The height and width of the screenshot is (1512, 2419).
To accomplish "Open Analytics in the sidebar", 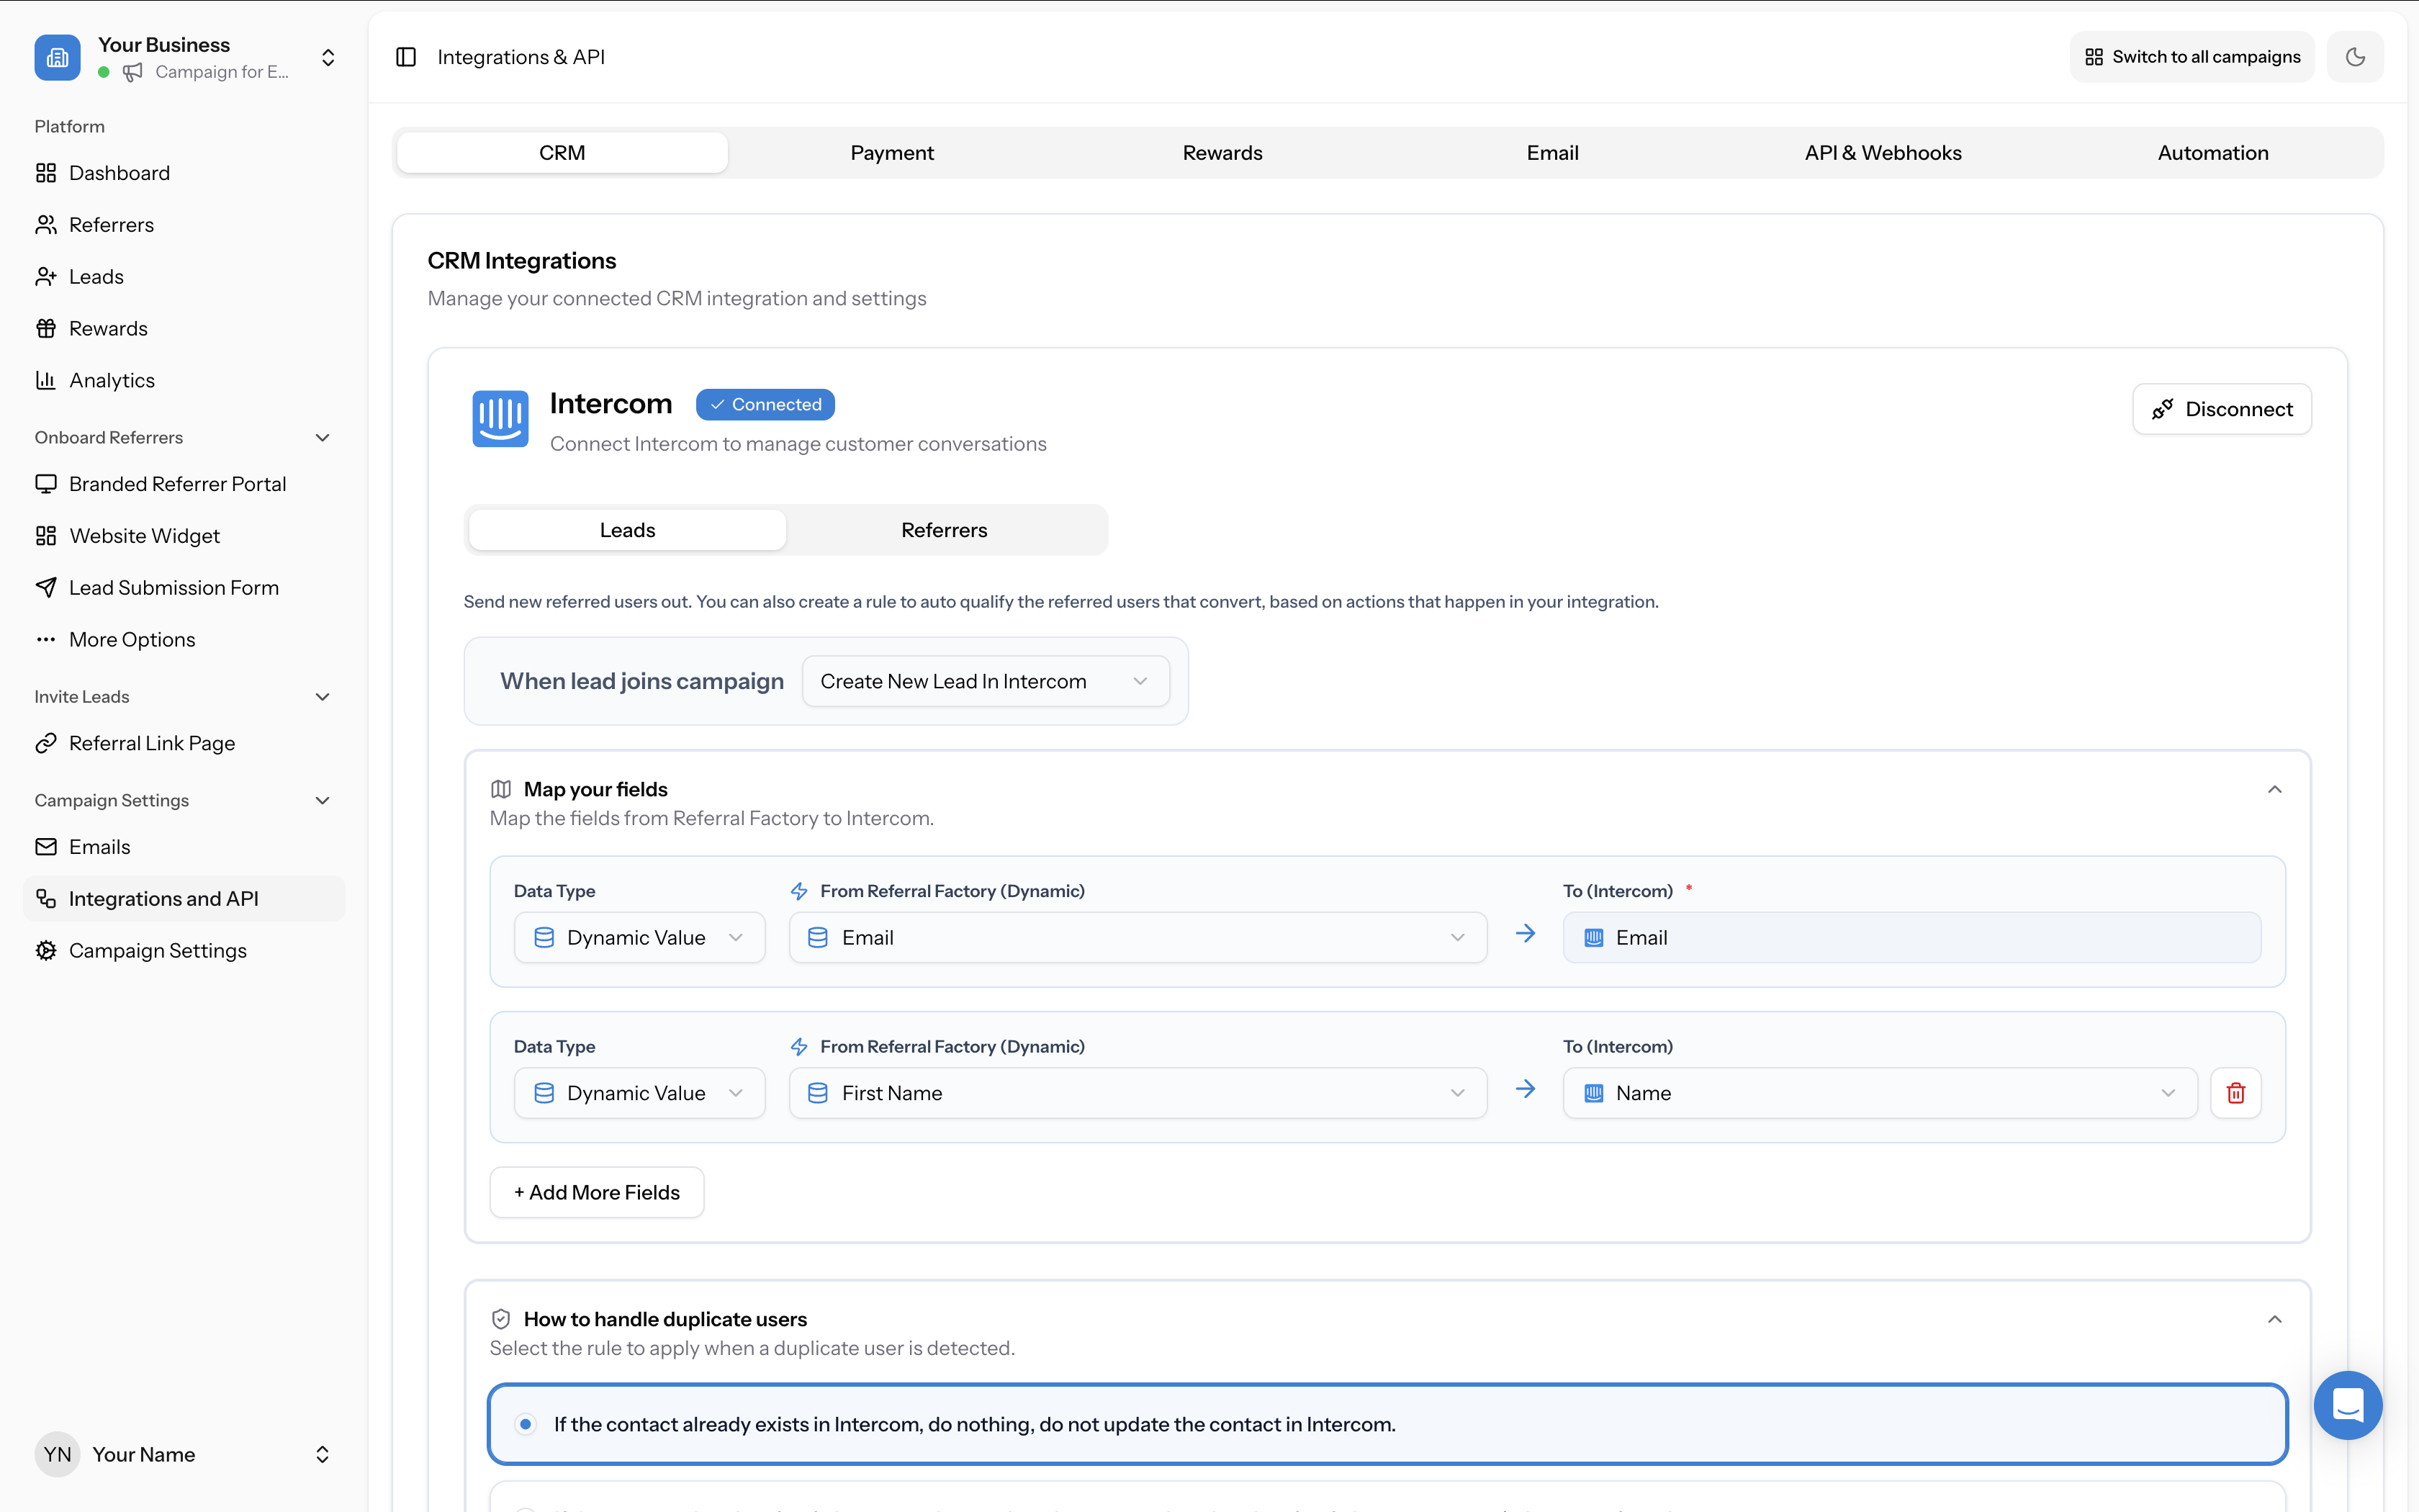I will pyautogui.click(x=112, y=379).
